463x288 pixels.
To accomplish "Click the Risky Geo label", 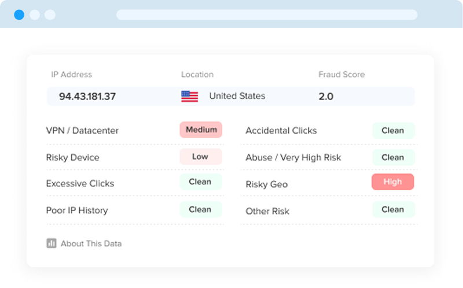I will pyautogui.click(x=267, y=184).
